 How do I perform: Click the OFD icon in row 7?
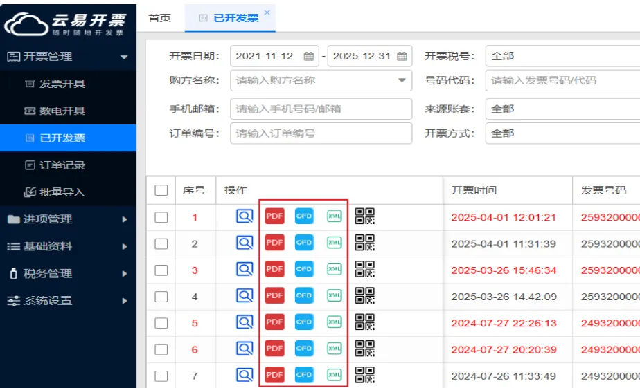pyautogui.click(x=304, y=375)
